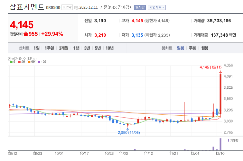Click the 09/12 date label on x-axis
Viewport: 243px width, 161px height.
pos(13,153)
